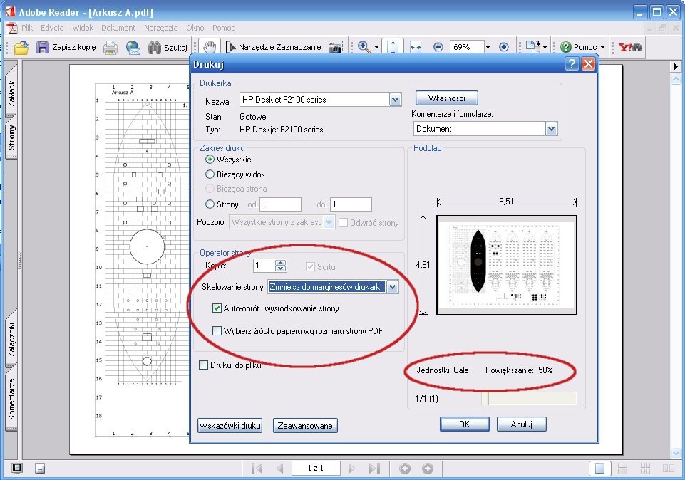Click the Własności button
Screen dimensions: 685x480
click(x=446, y=98)
